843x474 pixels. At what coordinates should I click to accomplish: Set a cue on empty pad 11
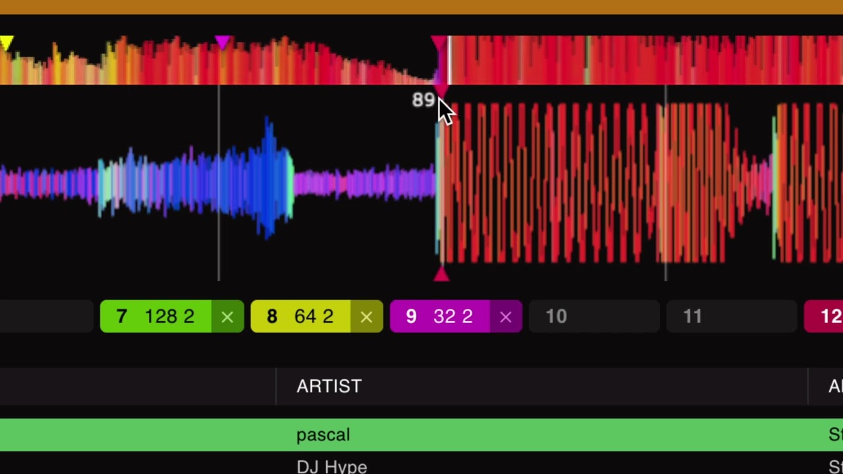click(732, 317)
